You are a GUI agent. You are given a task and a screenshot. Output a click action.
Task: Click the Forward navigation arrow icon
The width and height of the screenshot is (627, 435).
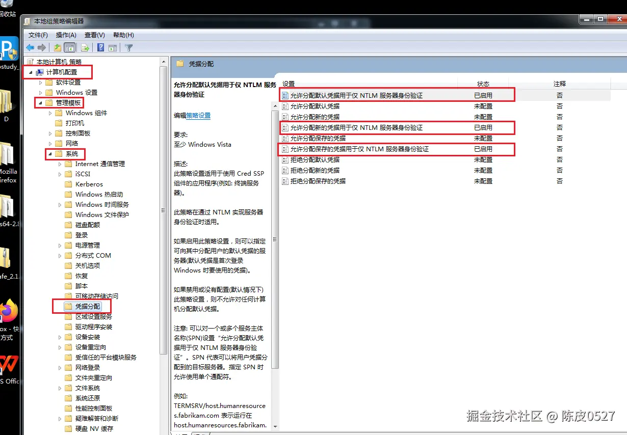pos(41,47)
